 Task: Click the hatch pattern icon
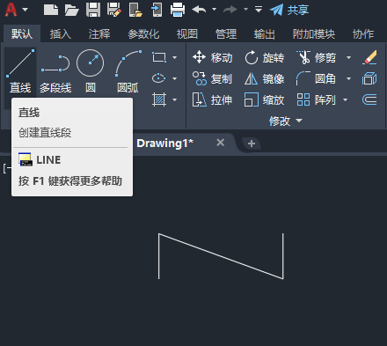(x=159, y=99)
